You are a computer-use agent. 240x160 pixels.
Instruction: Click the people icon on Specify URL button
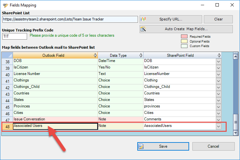[x=143, y=19]
